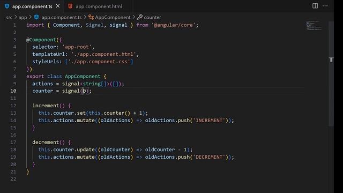This screenshot has height=193, width=343.
Task: Click the AppComponent class name on line 8
Action: (x=83, y=76)
